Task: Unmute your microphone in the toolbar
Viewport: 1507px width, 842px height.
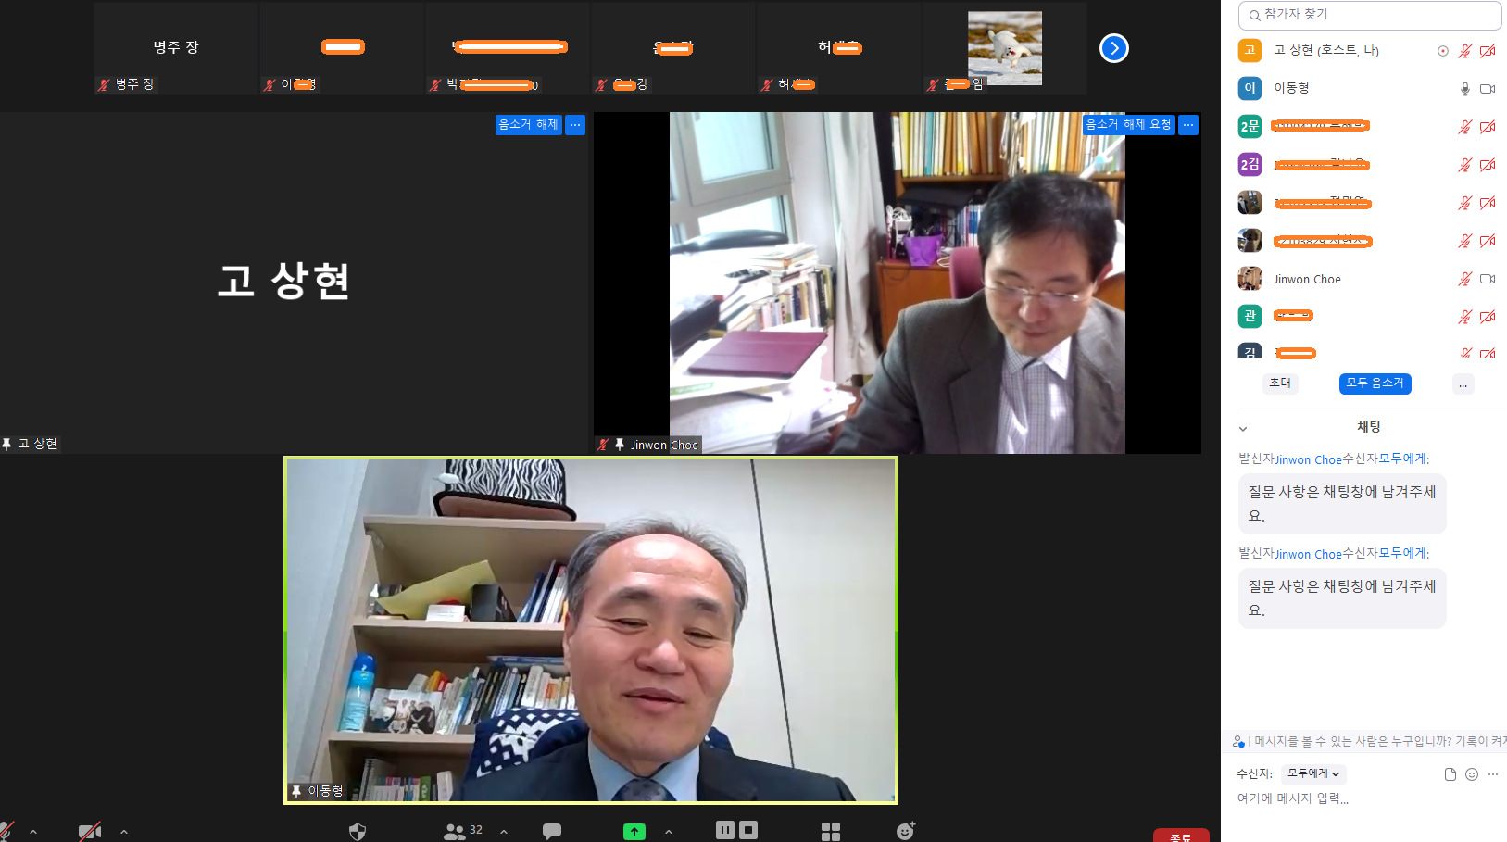Action: pos(7,831)
